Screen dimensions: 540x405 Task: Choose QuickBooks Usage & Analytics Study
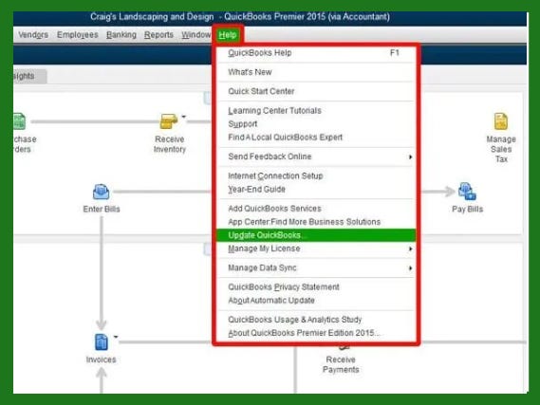pyautogui.click(x=316, y=320)
